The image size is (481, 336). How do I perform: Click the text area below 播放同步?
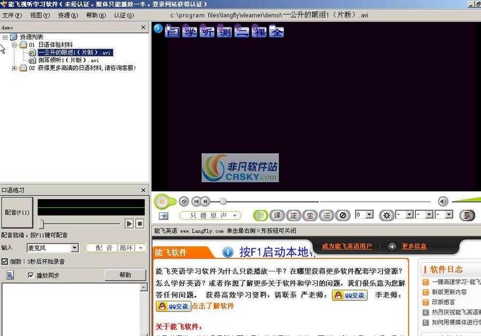click(71, 309)
